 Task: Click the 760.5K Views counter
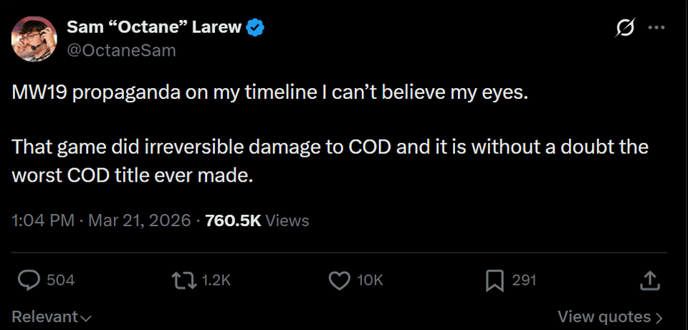tap(257, 220)
